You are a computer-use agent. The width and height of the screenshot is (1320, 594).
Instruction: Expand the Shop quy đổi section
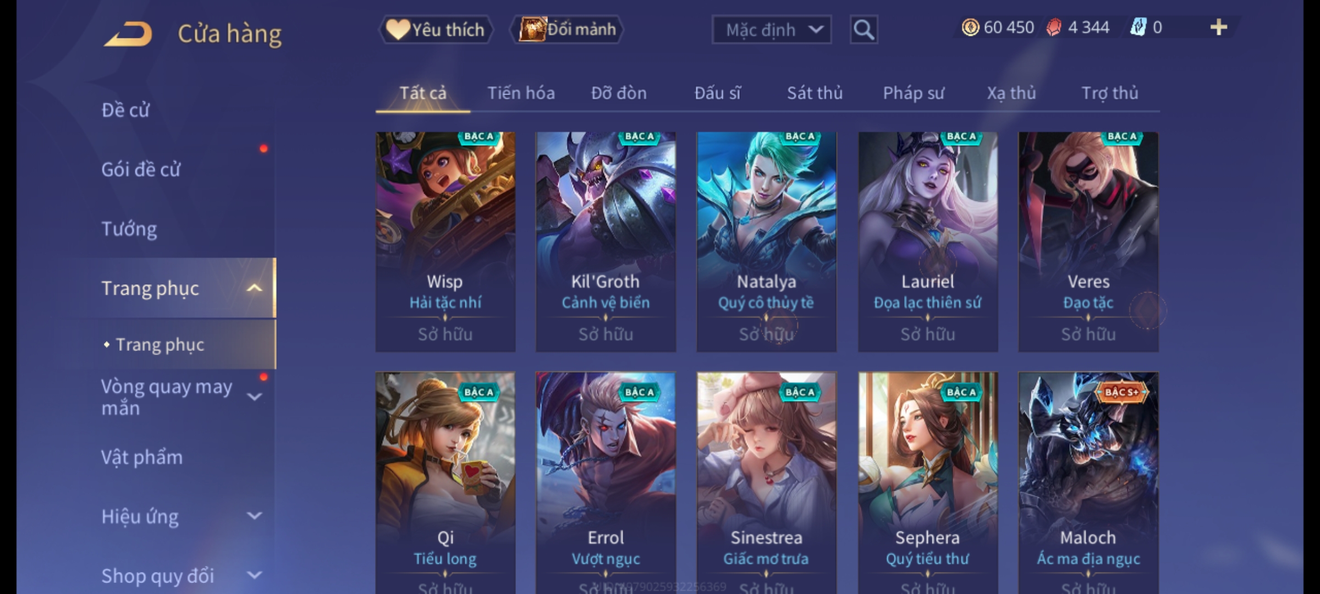[254, 575]
